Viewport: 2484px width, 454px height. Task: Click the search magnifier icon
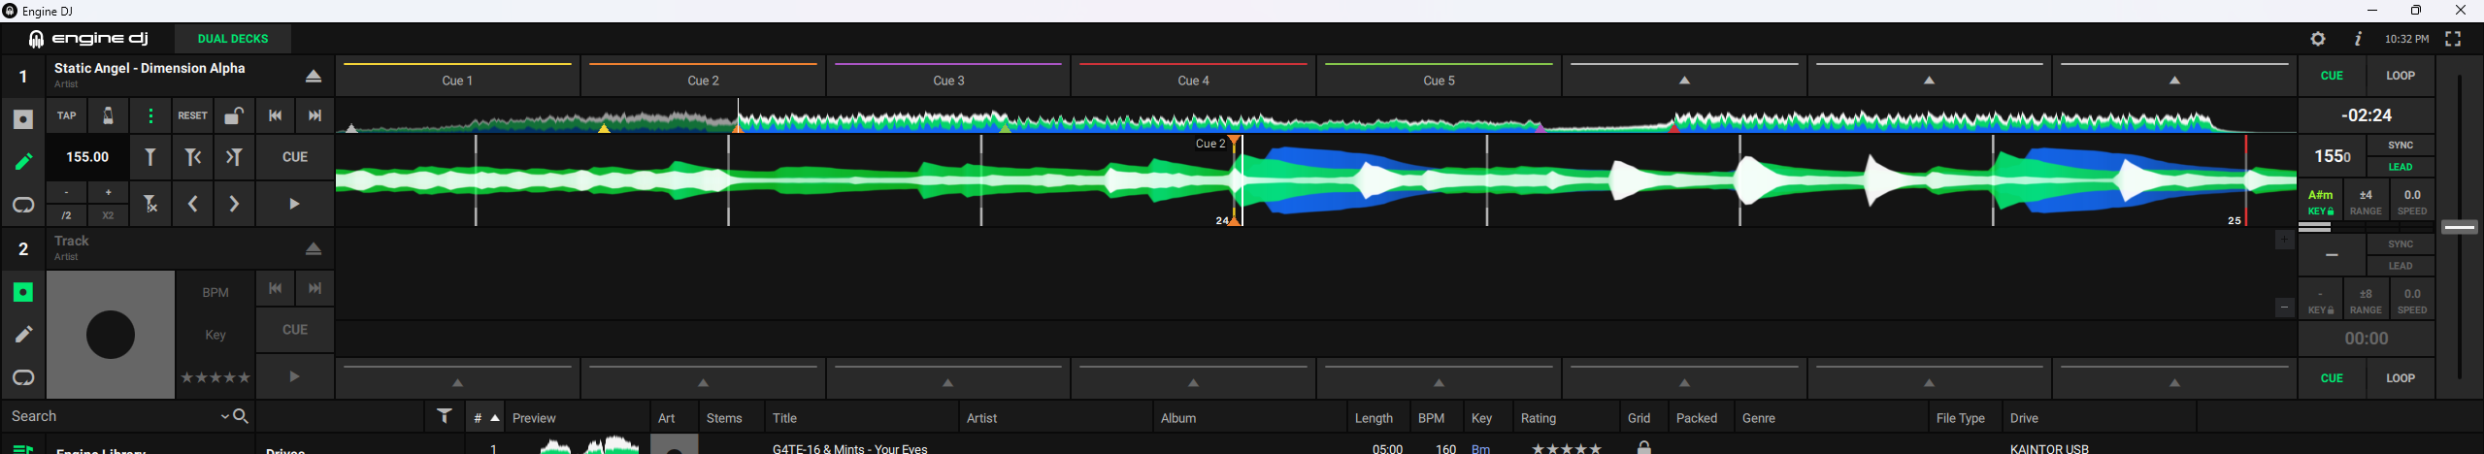click(242, 416)
